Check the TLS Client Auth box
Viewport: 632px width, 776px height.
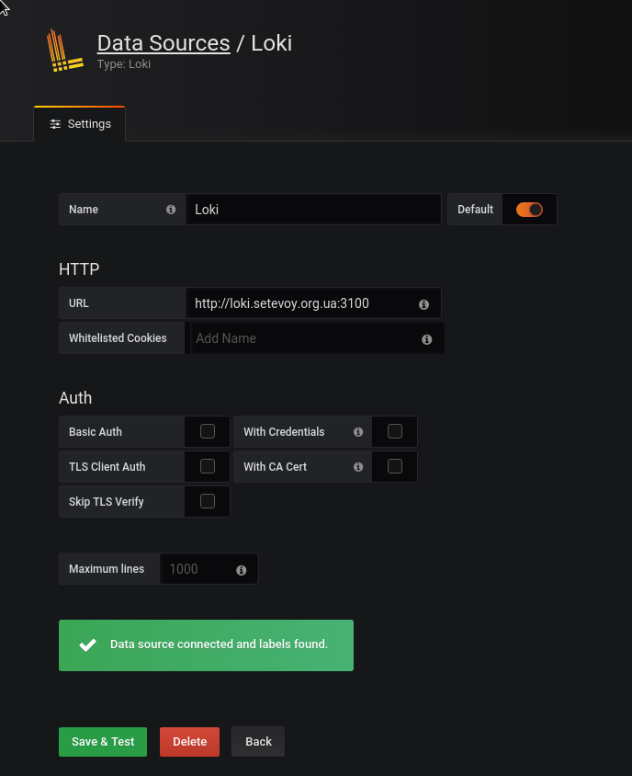click(x=208, y=466)
